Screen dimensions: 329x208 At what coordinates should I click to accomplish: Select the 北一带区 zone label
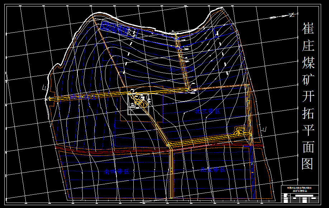pos(182,69)
